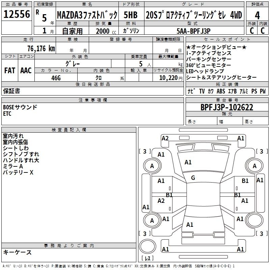Click the chassis number BPFJ3P-102622

227,107
